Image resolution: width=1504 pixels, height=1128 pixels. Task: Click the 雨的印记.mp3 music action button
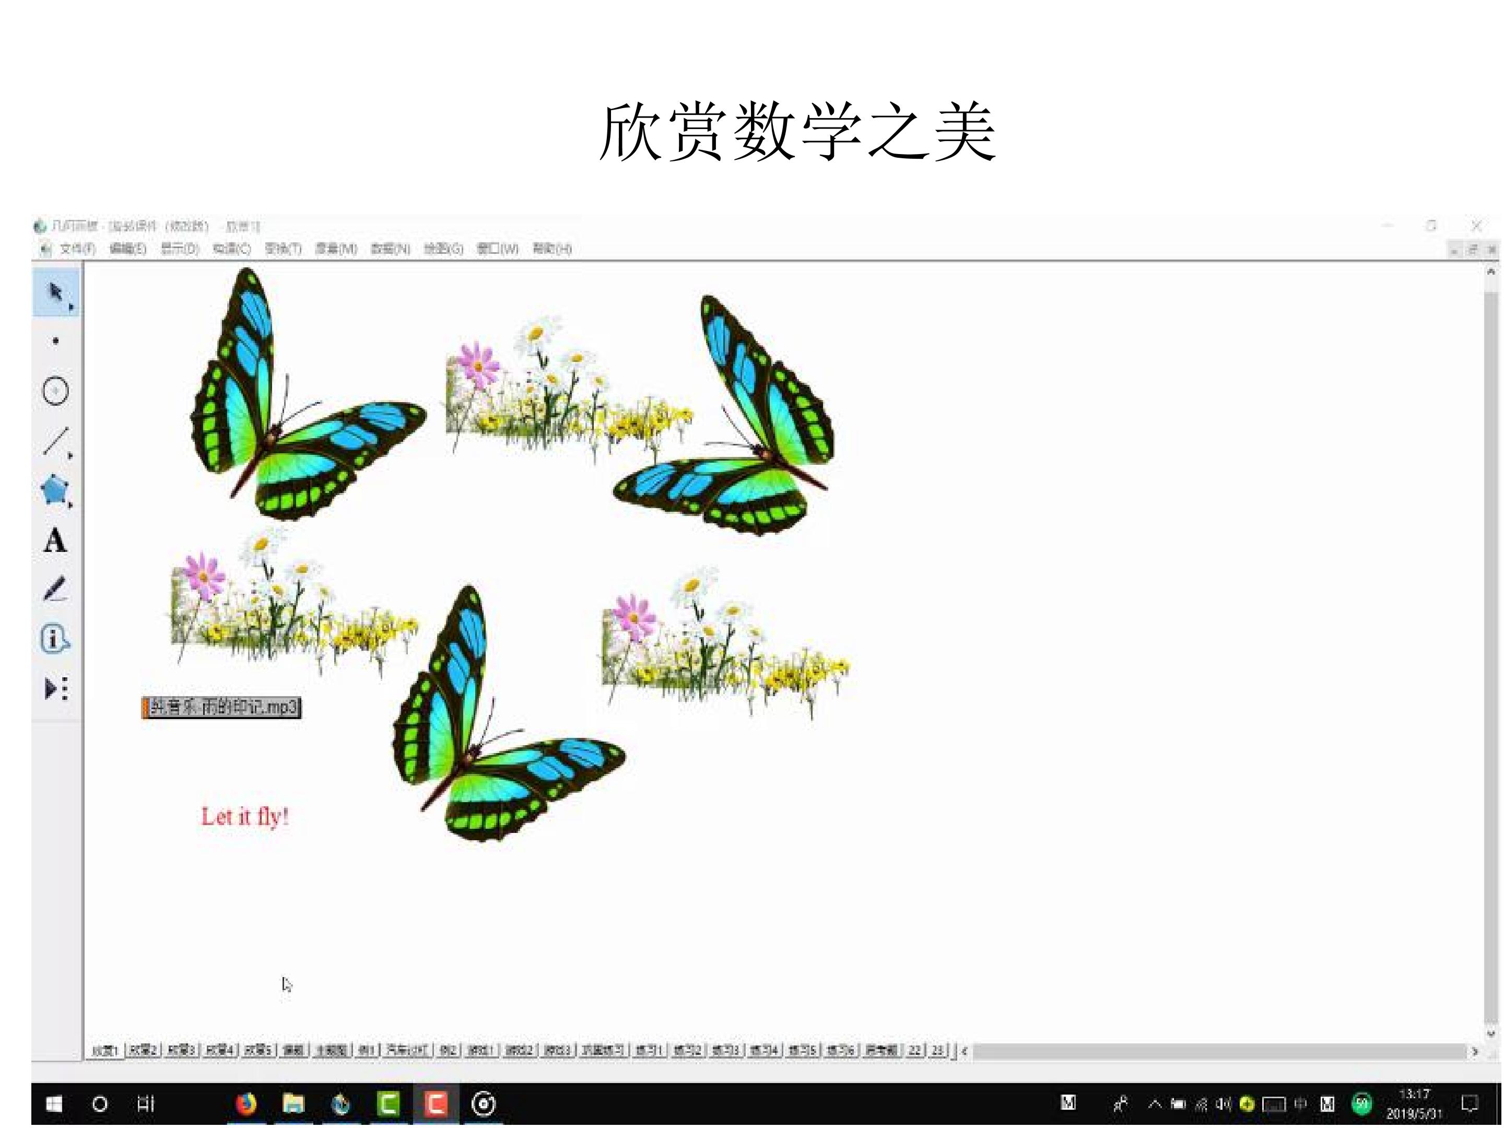pos(222,708)
